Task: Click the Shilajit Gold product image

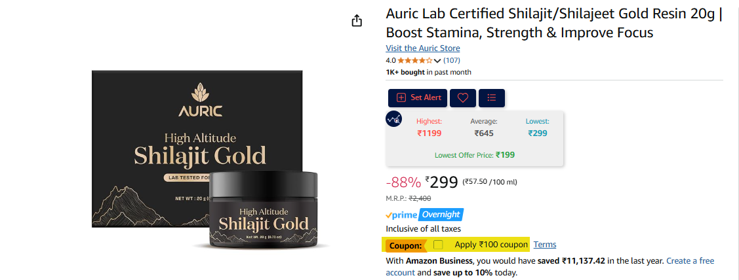Action: (x=210, y=160)
